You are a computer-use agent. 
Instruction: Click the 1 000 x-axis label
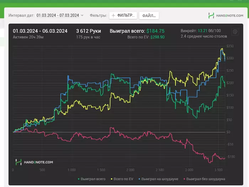pos(71,170)
